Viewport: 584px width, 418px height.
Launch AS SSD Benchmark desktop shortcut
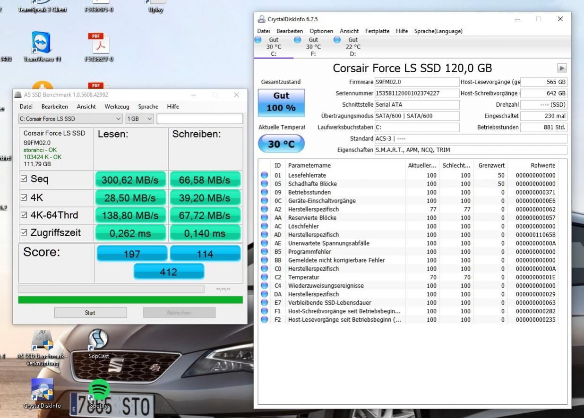42,349
